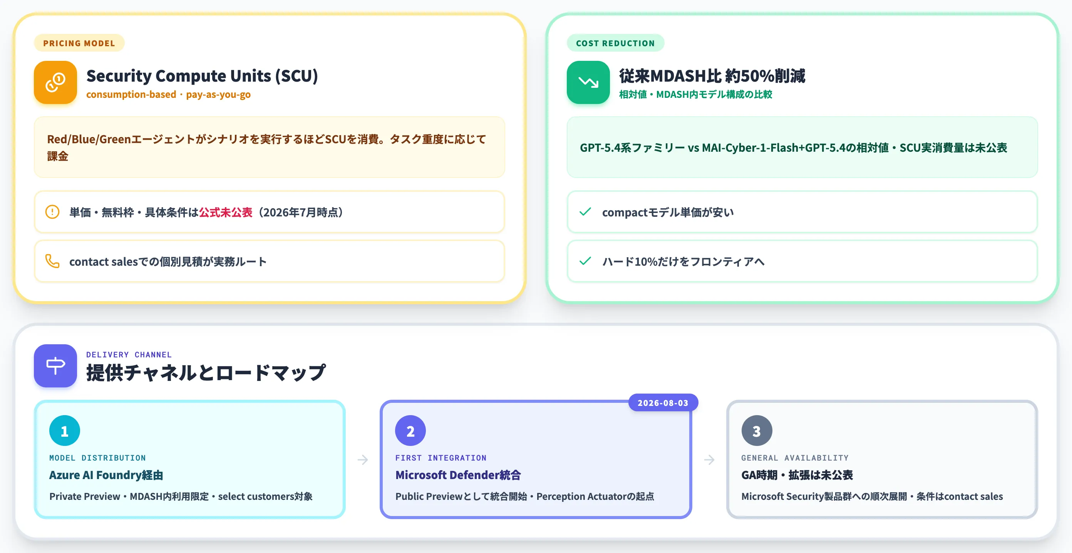Click the step 1 number circle

65,431
